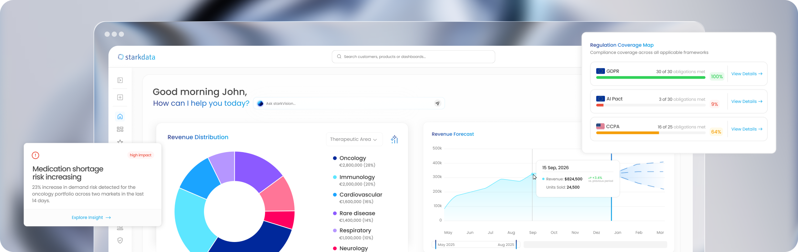Click the starkdata logo
Image resolution: width=798 pixels, height=252 pixels.
tap(137, 57)
